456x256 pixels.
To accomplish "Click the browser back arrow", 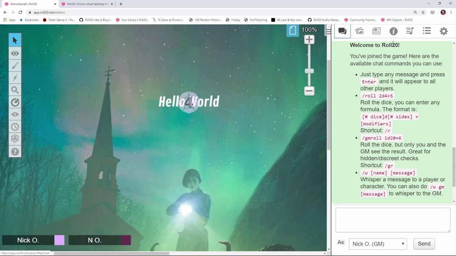I will pos(5,12).
